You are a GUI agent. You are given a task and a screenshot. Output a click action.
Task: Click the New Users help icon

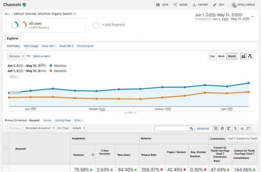[133, 155]
